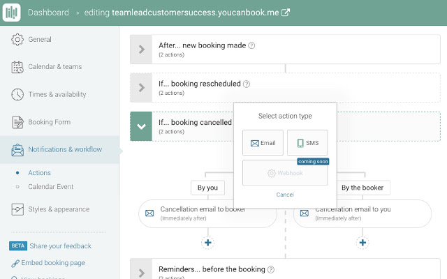The width and height of the screenshot is (447, 279).
Task: Click help icon beside booking rescheduled
Action: (247, 84)
